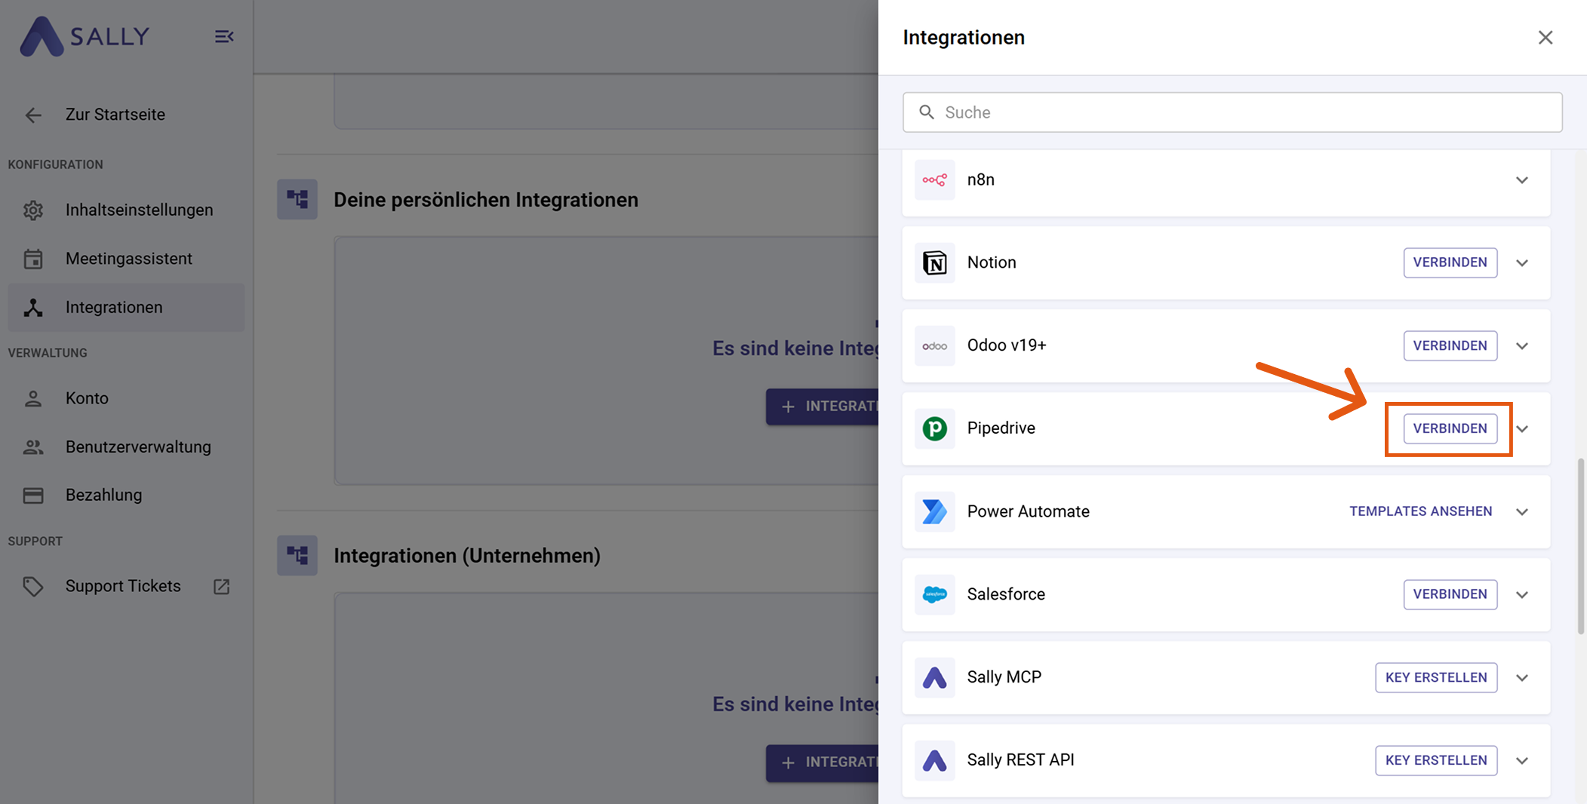
Task: Click the integrations list scrollbar
Action: tap(1580, 546)
